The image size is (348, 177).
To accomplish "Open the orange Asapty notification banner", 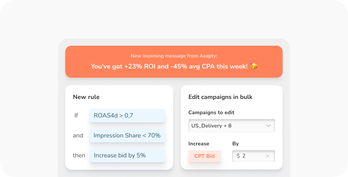I will tap(174, 62).
